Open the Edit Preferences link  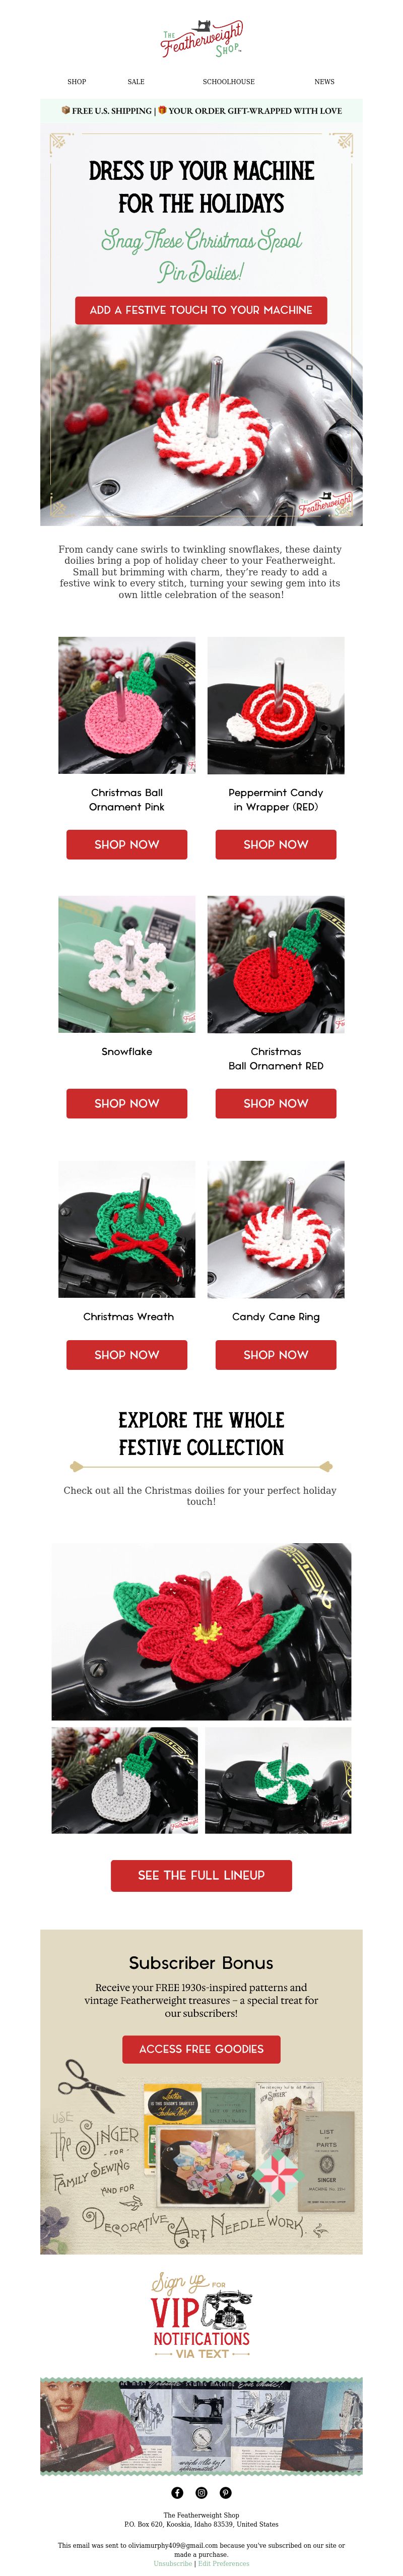tap(224, 2563)
